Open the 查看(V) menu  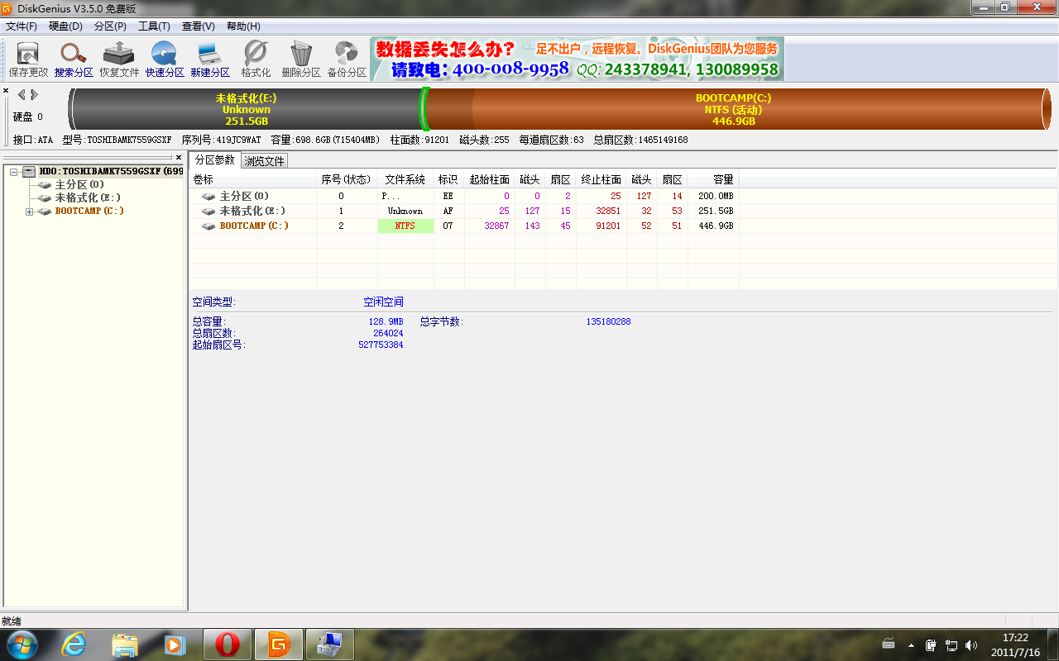(198, 26)
